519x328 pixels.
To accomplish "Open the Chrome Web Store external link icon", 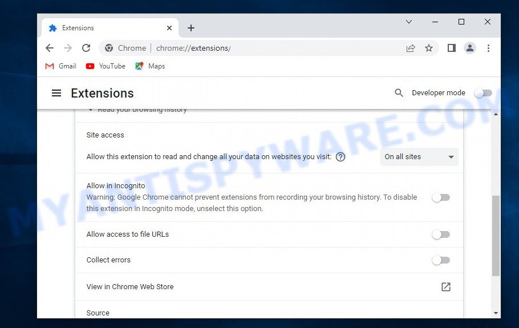I will coord(446,286).
